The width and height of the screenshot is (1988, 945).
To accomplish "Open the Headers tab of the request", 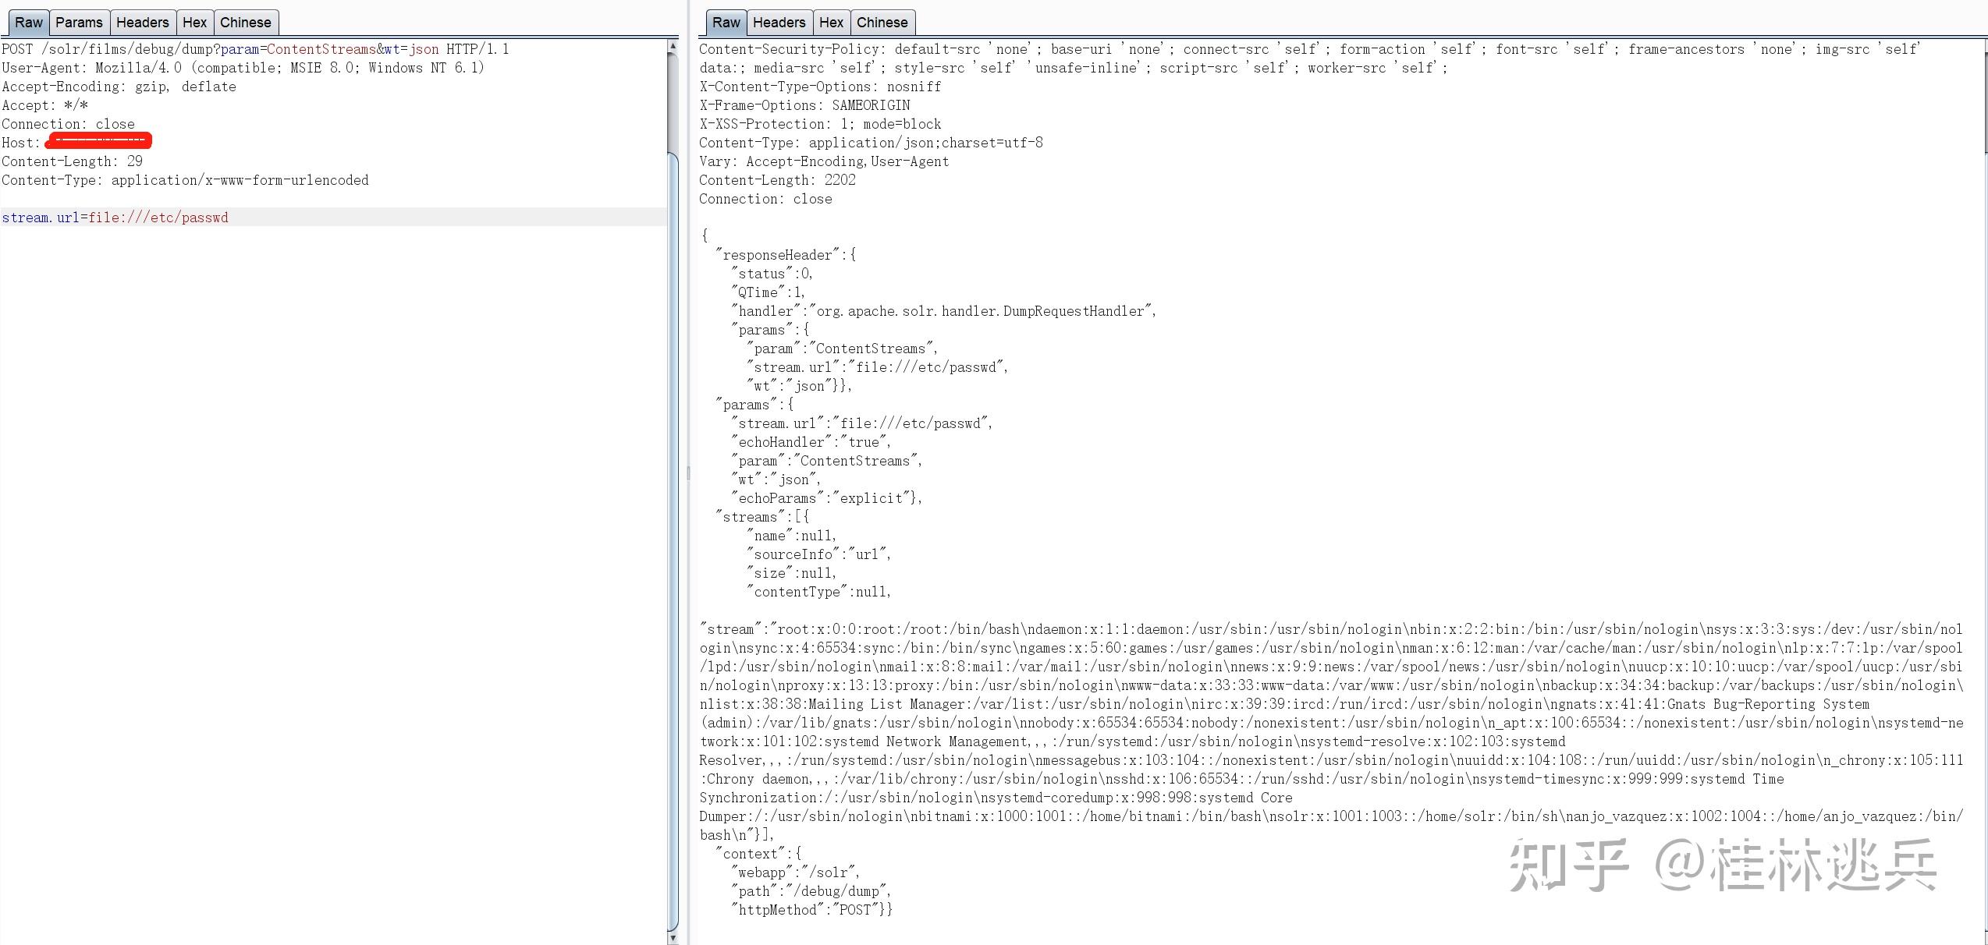I will pyautogui.click(x=143, y=22).
